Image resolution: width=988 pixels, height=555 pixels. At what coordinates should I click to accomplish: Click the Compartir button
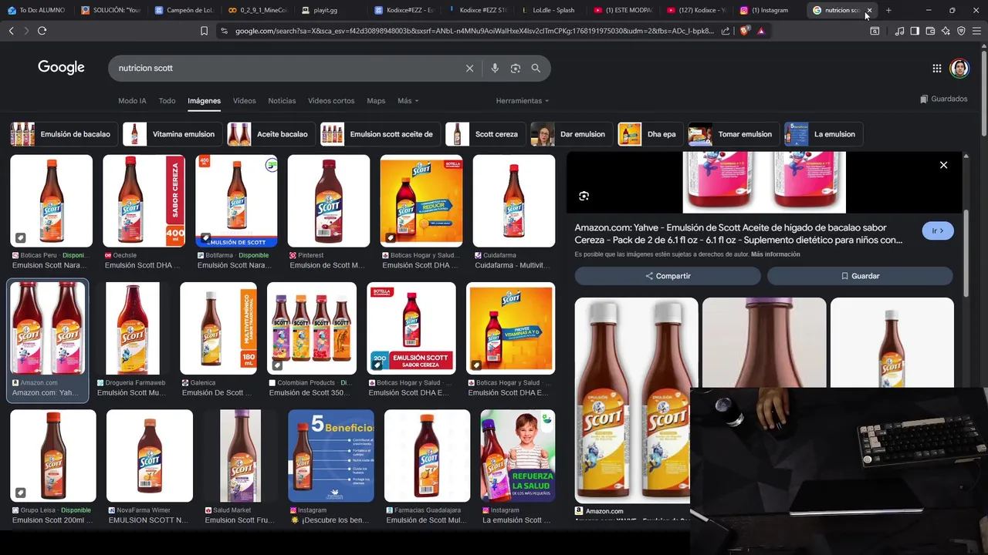pyautogui.click(x=668, y=276)
